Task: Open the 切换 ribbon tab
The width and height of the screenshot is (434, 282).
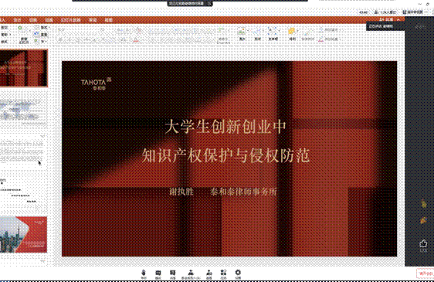Action: (33, 20)
